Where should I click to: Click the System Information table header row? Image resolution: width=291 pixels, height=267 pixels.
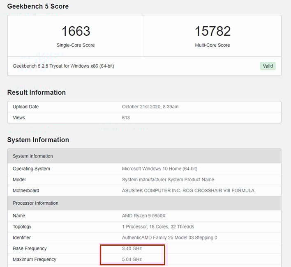click(144, 156)
